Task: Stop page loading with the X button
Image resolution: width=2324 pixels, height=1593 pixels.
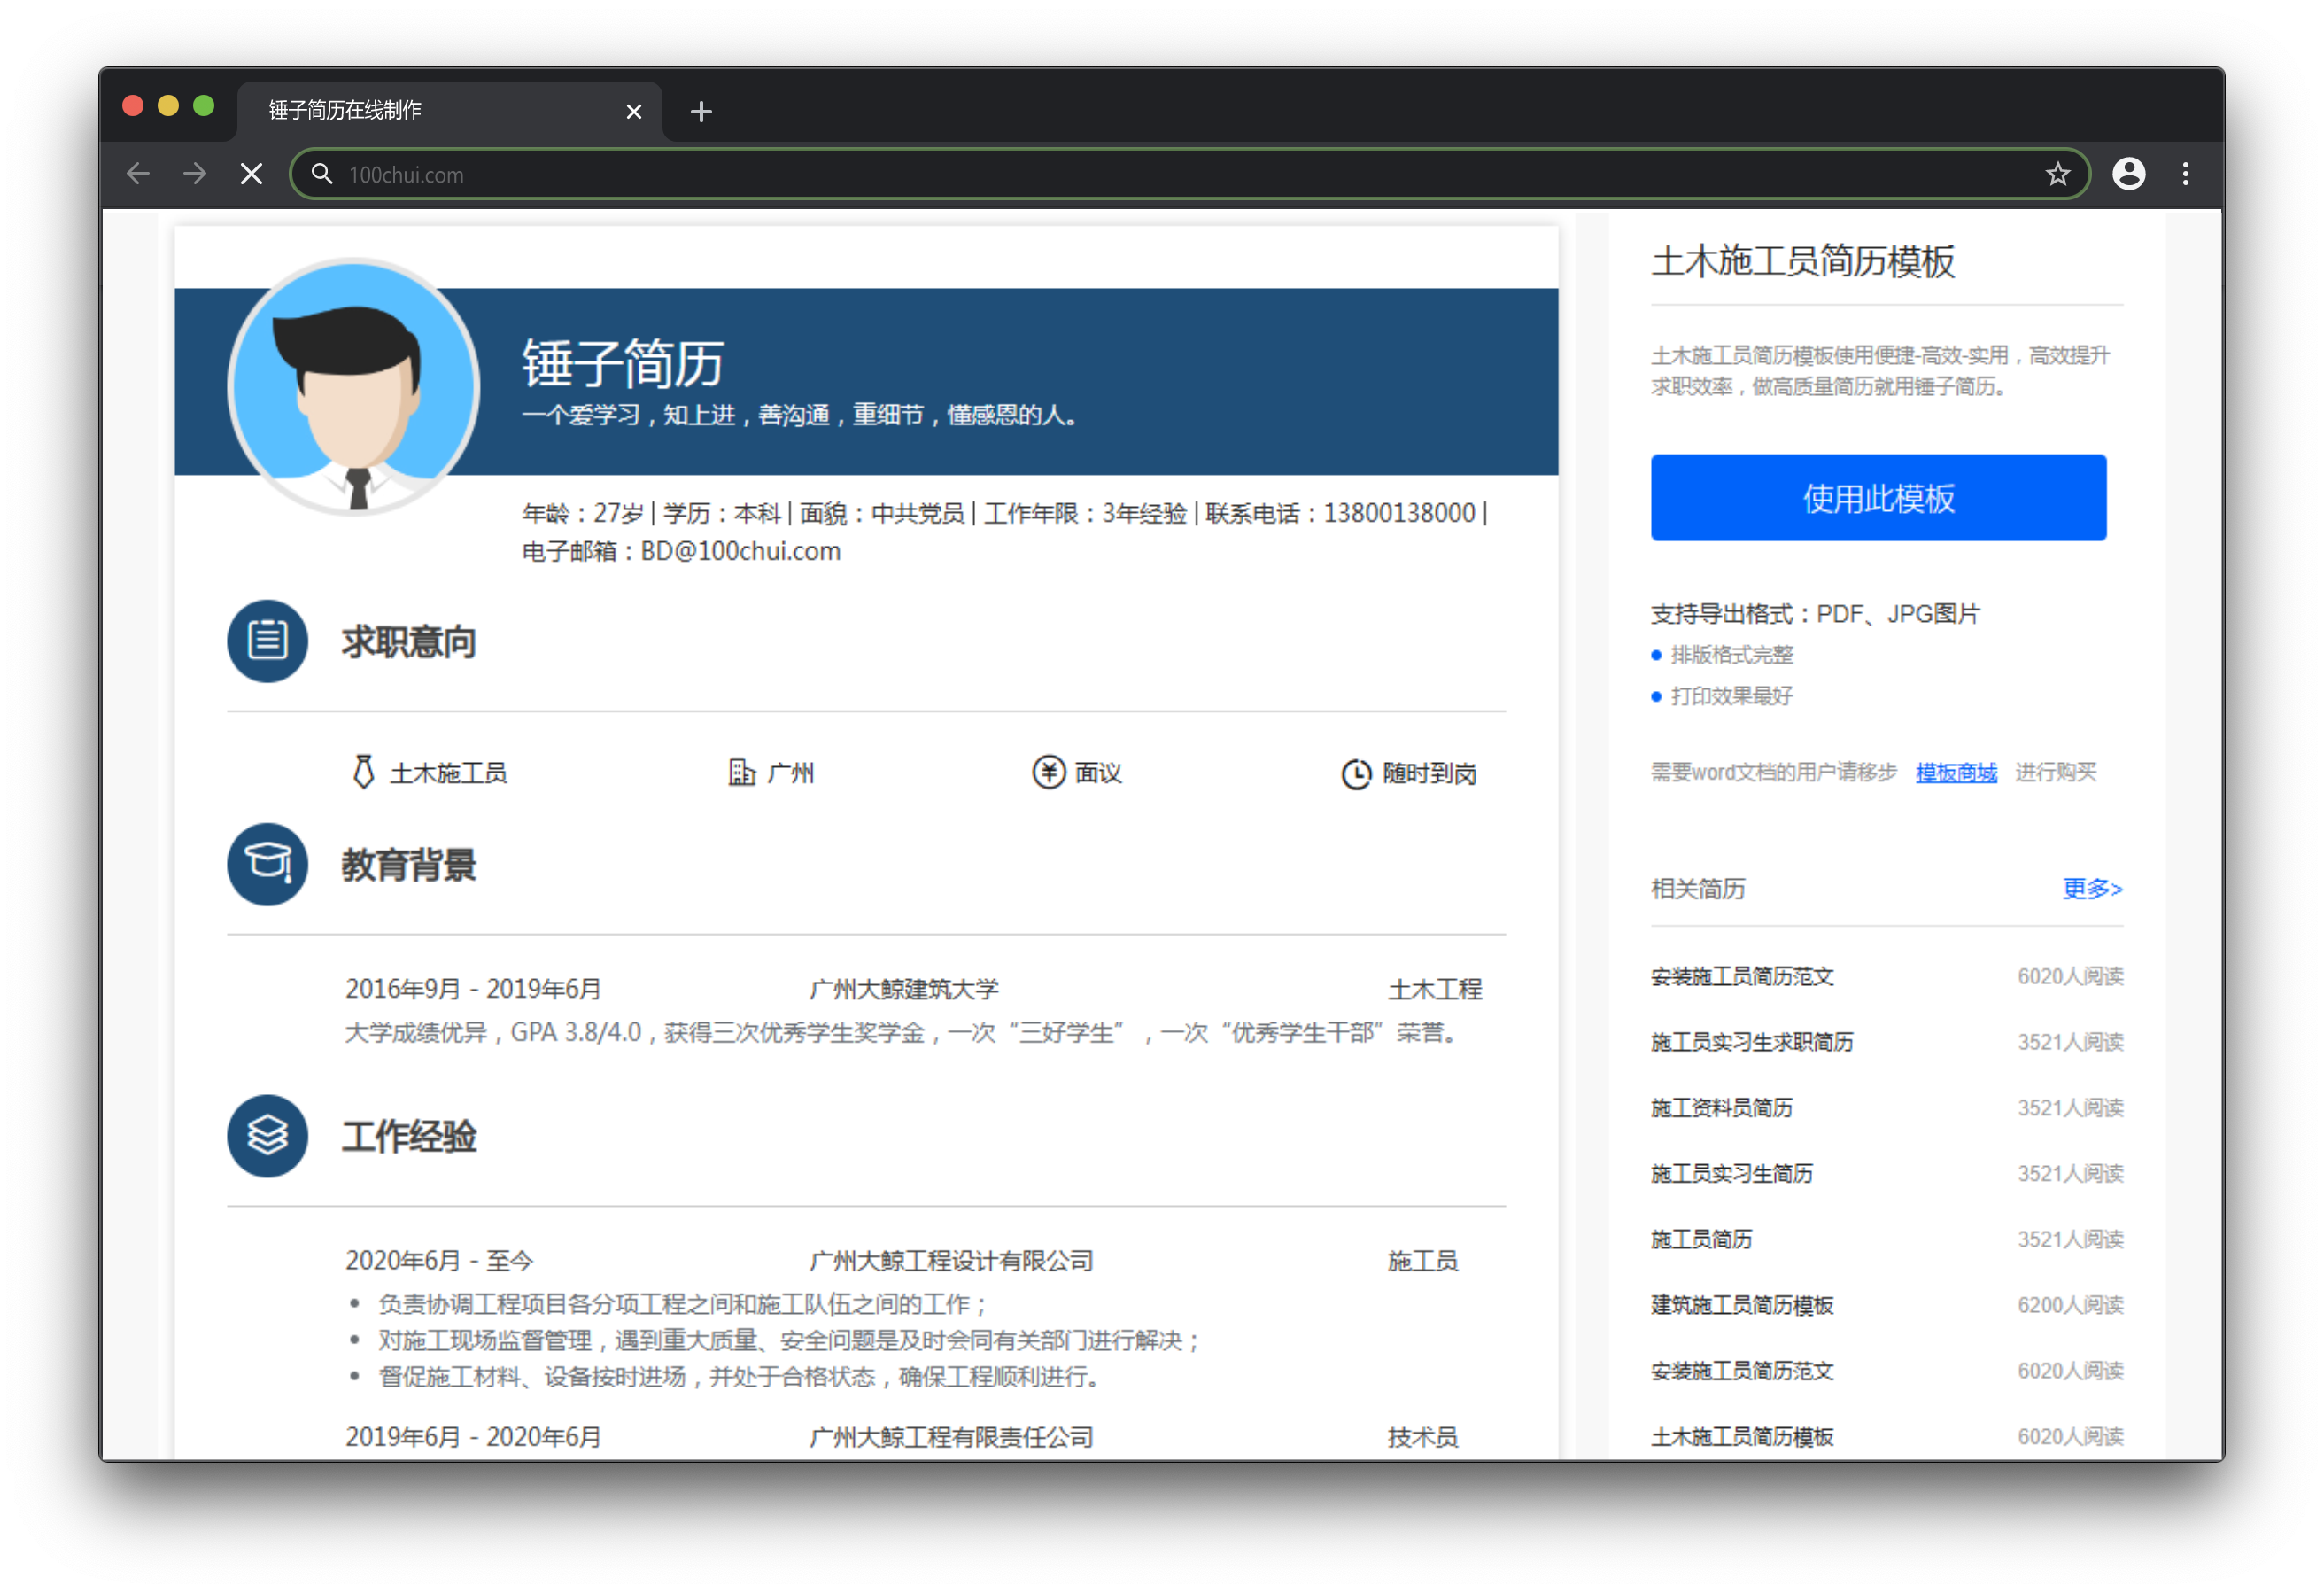Action: [252, 175]
